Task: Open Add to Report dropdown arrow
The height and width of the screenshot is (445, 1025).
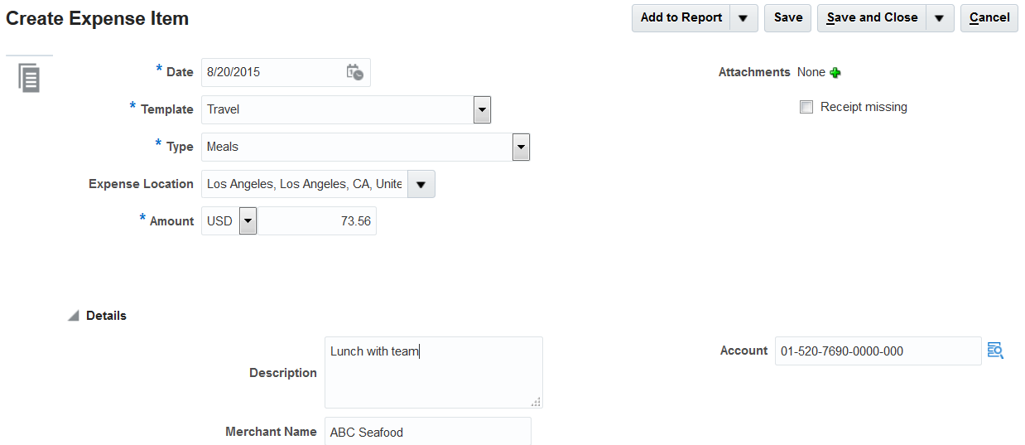Action: point(743,17)
